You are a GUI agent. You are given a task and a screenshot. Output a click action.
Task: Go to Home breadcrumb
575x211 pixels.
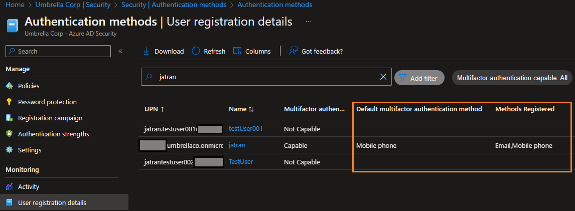coord(15,5)
